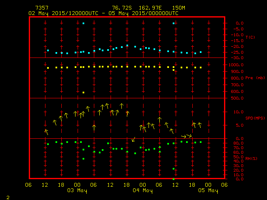267x200 pixels.
Task: Click the start time 02 May 2015/120000UTC
Action: click(63, 13)
